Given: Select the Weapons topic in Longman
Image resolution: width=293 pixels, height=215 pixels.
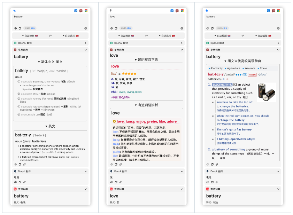Looking at the screenshot, I should pos(249,68).
